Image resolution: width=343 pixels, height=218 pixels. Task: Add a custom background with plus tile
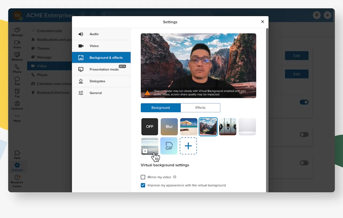(188, 146)
